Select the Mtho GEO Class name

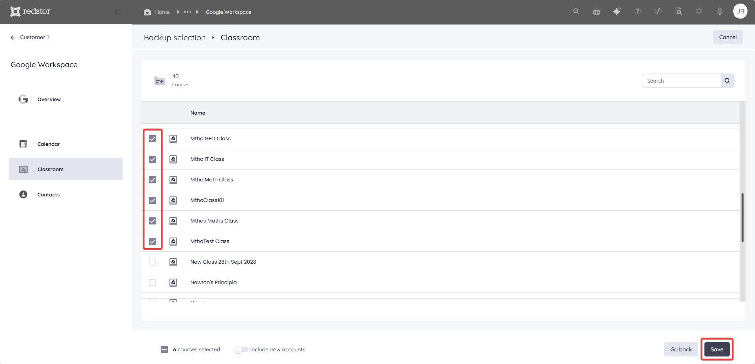(x=211, y=138)
